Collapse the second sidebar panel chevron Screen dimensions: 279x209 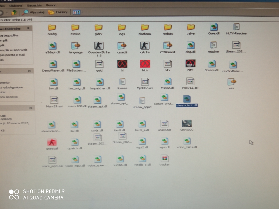[29, 71]
